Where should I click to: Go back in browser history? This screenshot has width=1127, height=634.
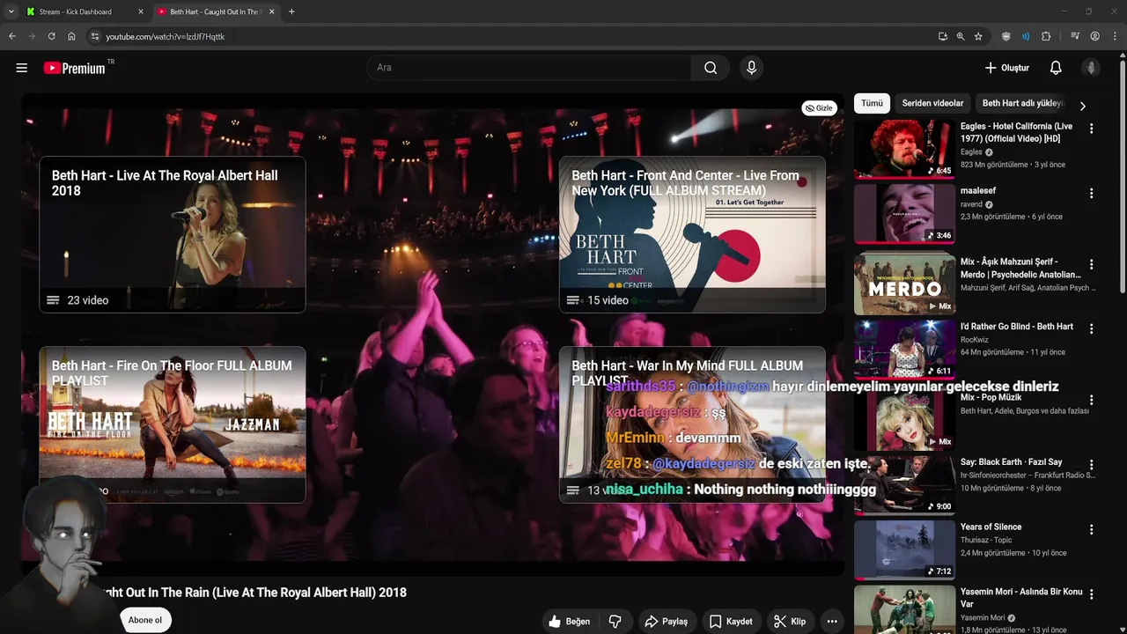coord(12,36)
